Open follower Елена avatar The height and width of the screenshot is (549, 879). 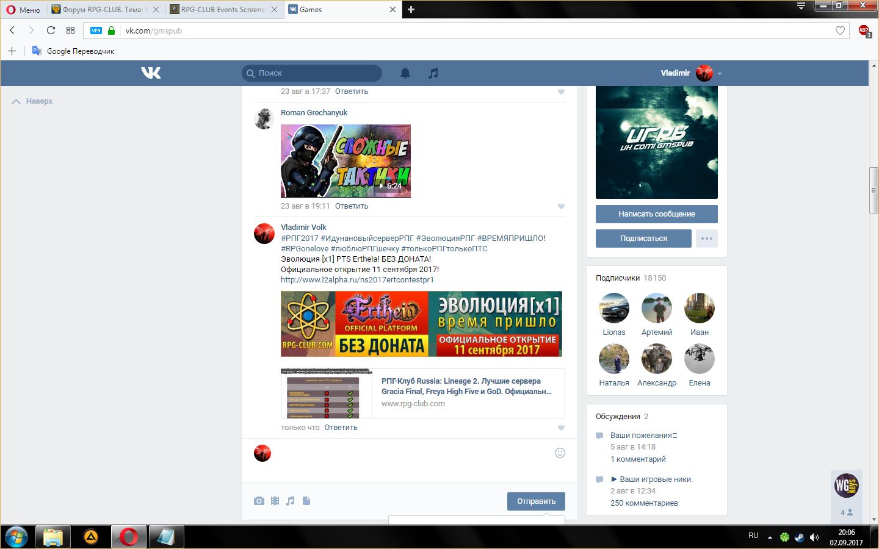700,359
